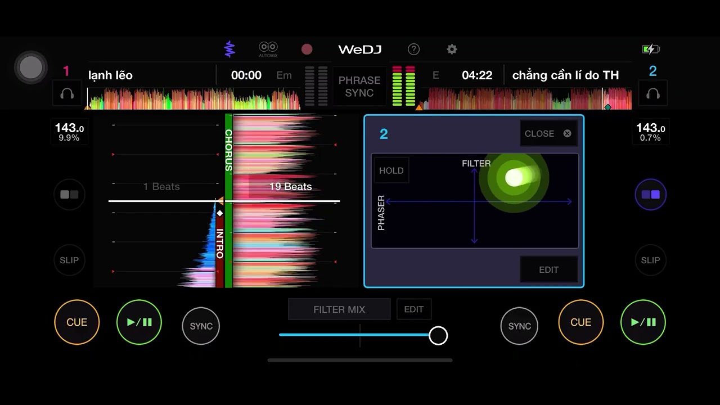The height and width of the screenshot is (405, 720).
Task: Click deck 1 overview waveform
Action: (194, 98)
